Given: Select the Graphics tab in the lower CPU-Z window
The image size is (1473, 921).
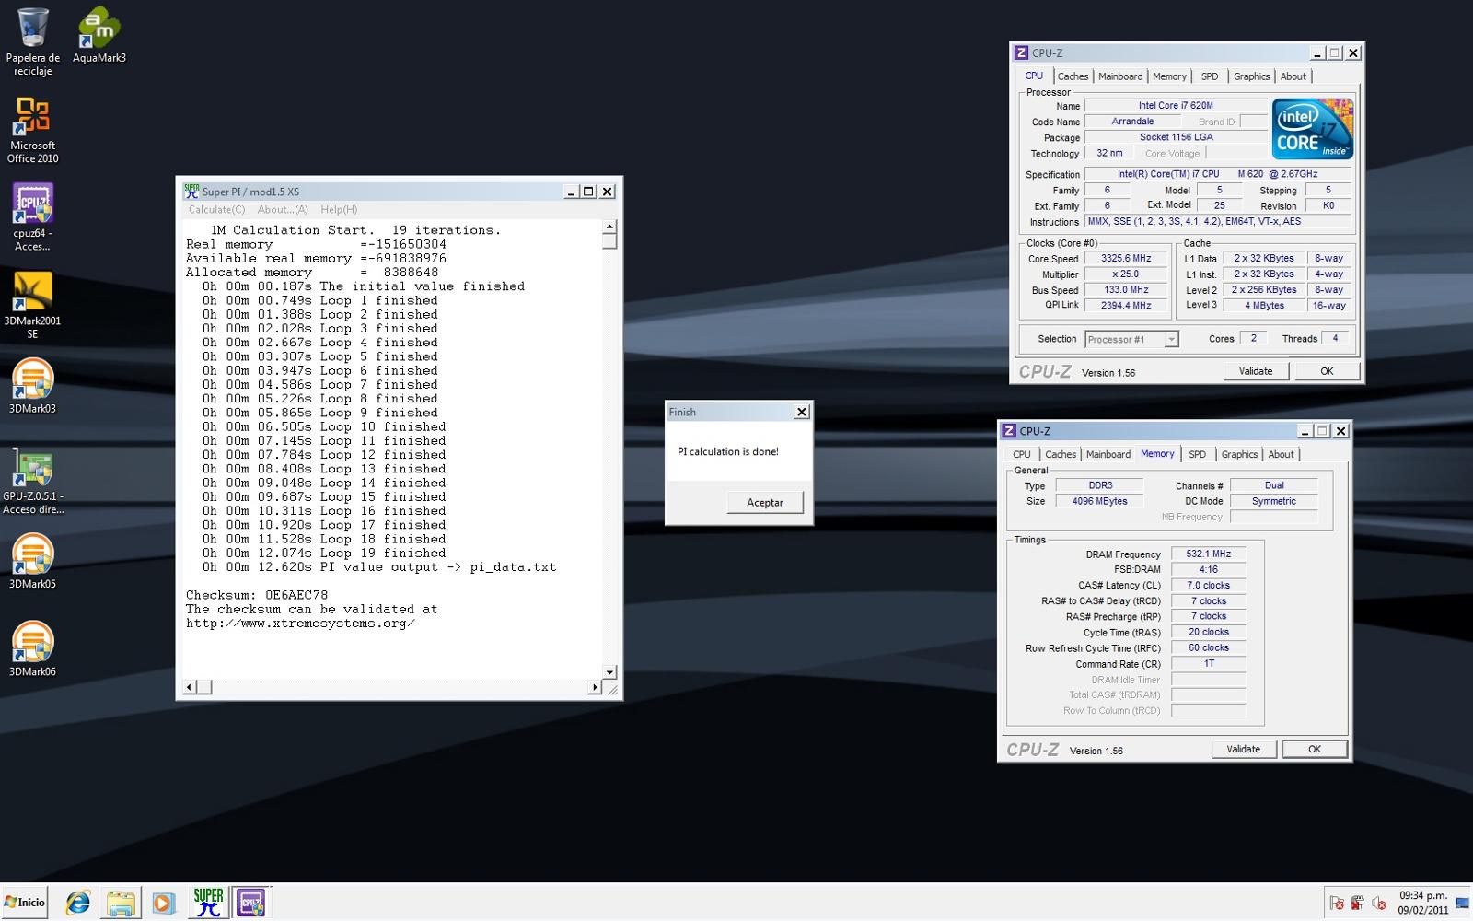Looking at the screenshot, I should point(1239,454).
